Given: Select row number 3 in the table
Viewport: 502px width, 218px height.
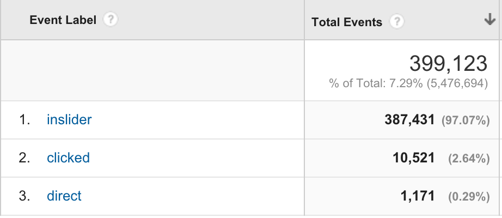Looking at the screenshot, I should coord(25,196).
